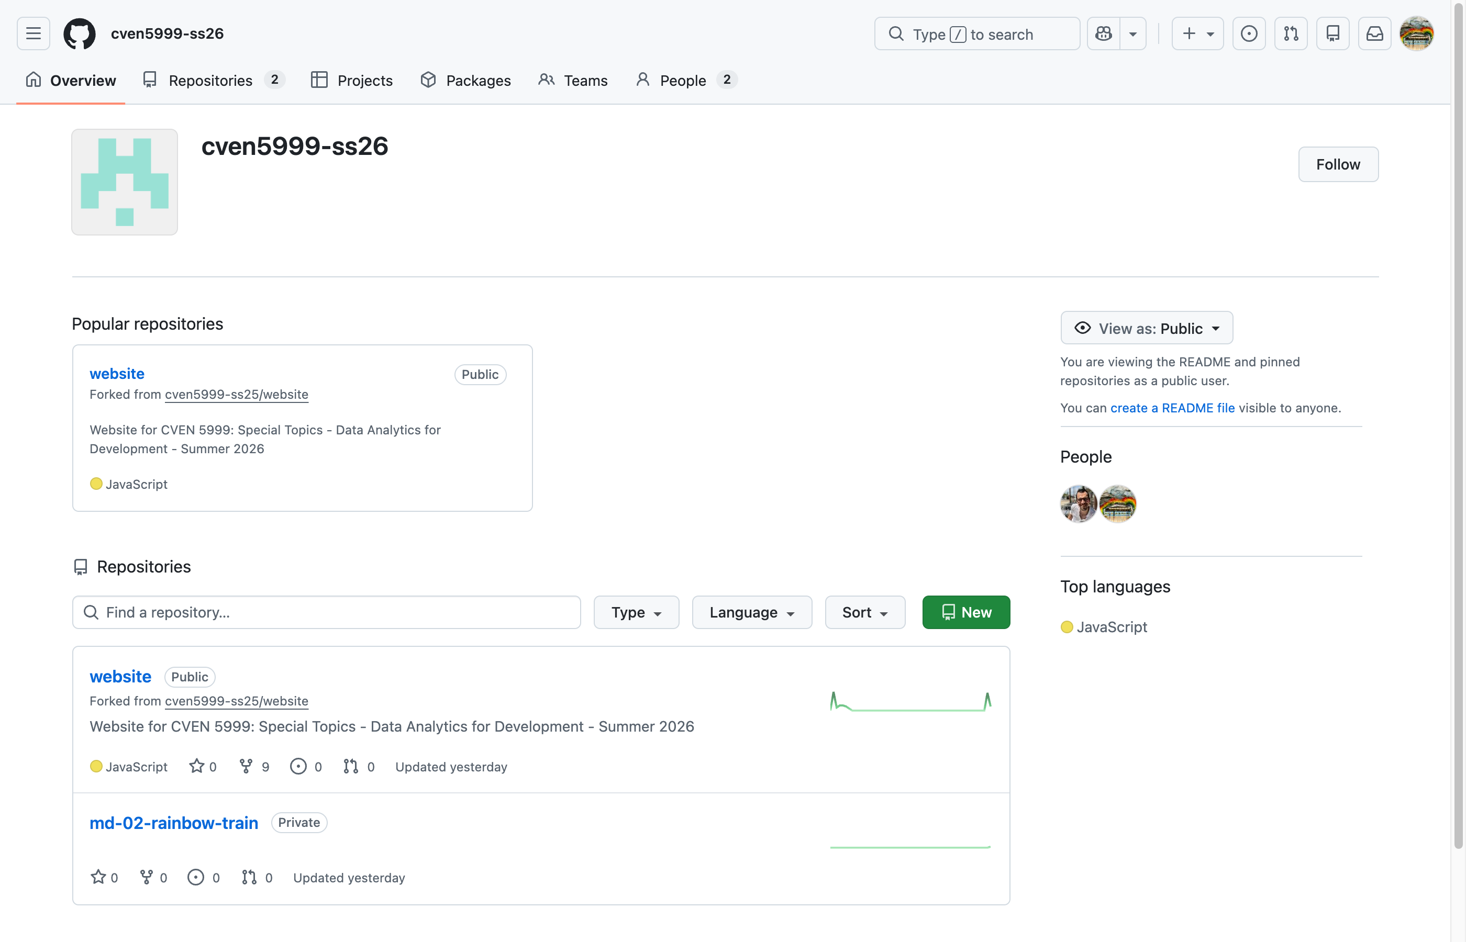Screen dimensions: 1466x942
Task: Open the notifications inbox icon
Action: click(x=1375, y=33)
